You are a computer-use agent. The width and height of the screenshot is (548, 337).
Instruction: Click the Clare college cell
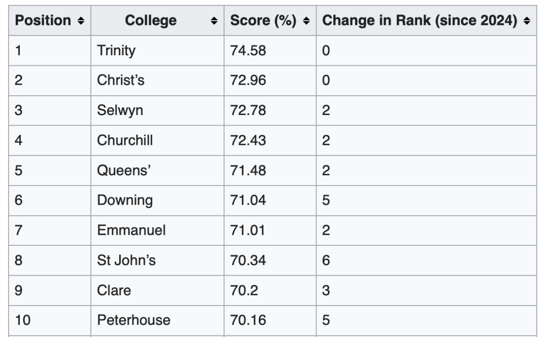[114, 290]
